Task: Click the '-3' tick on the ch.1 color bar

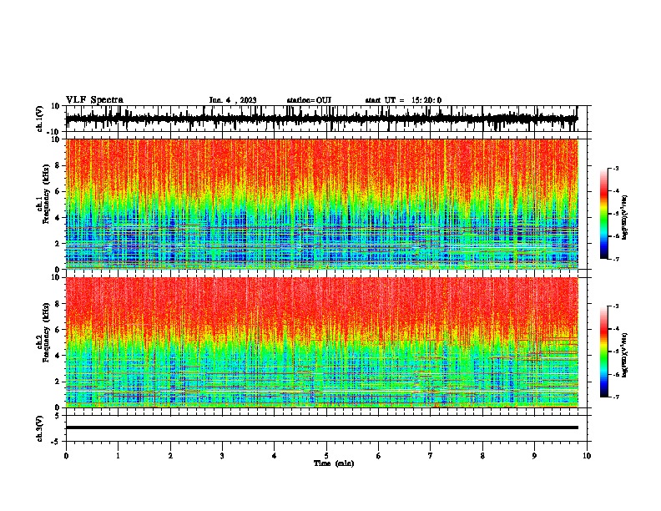Action: [x=615, y=168]
